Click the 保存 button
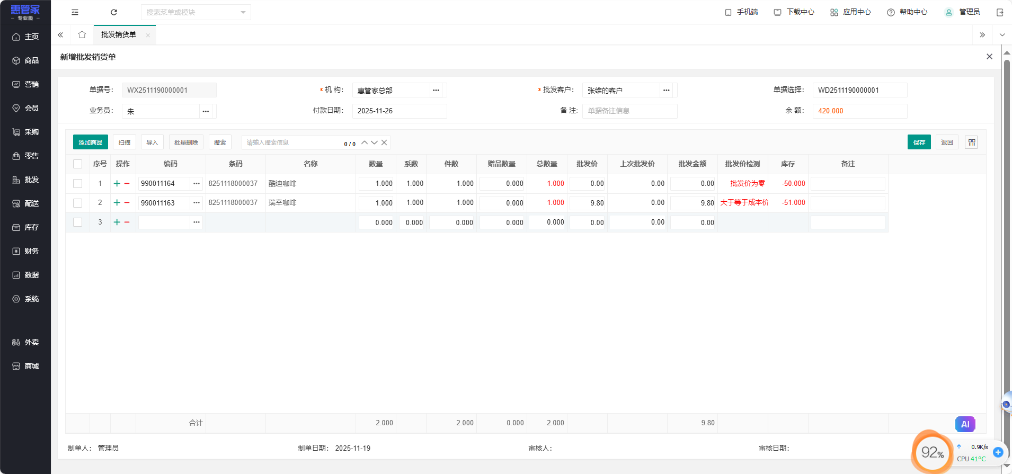Image resolution: width=1012 pixels, height=474 pixels. [x=919, y=142]
